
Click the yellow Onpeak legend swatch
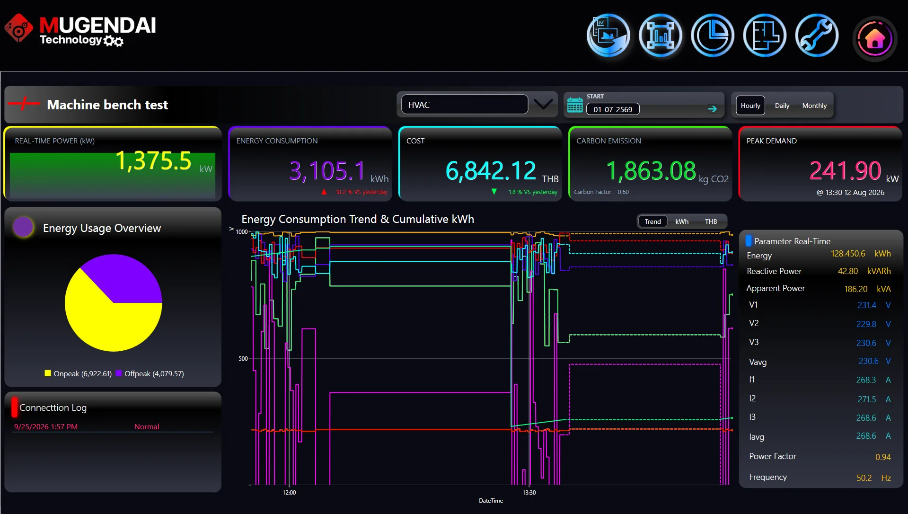point(48,373)
